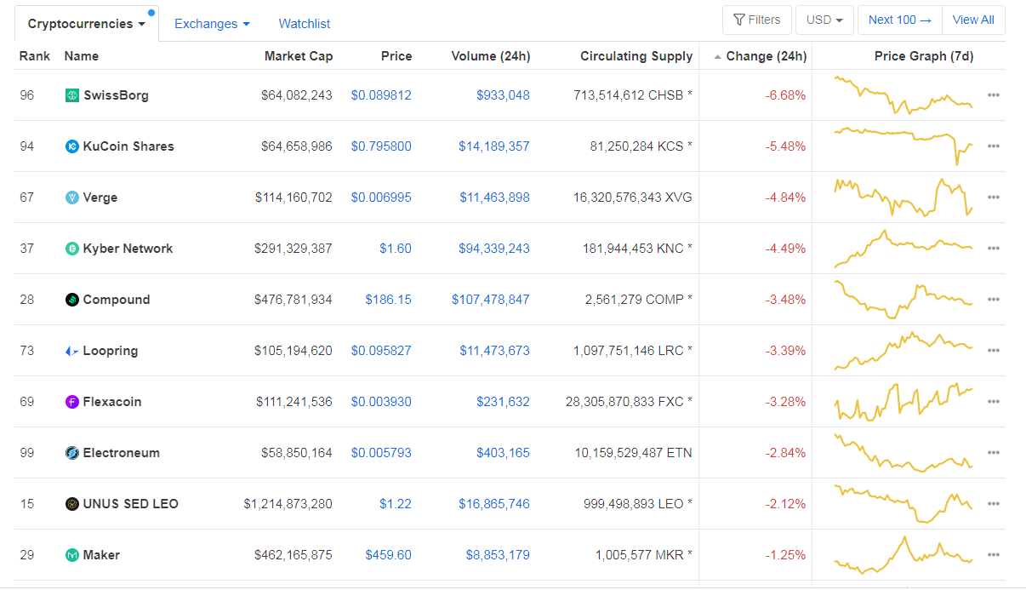Open the more options menu for Kyber Network
The height and width of the screenshot is (590, 1026).
[x=993, y=249]
